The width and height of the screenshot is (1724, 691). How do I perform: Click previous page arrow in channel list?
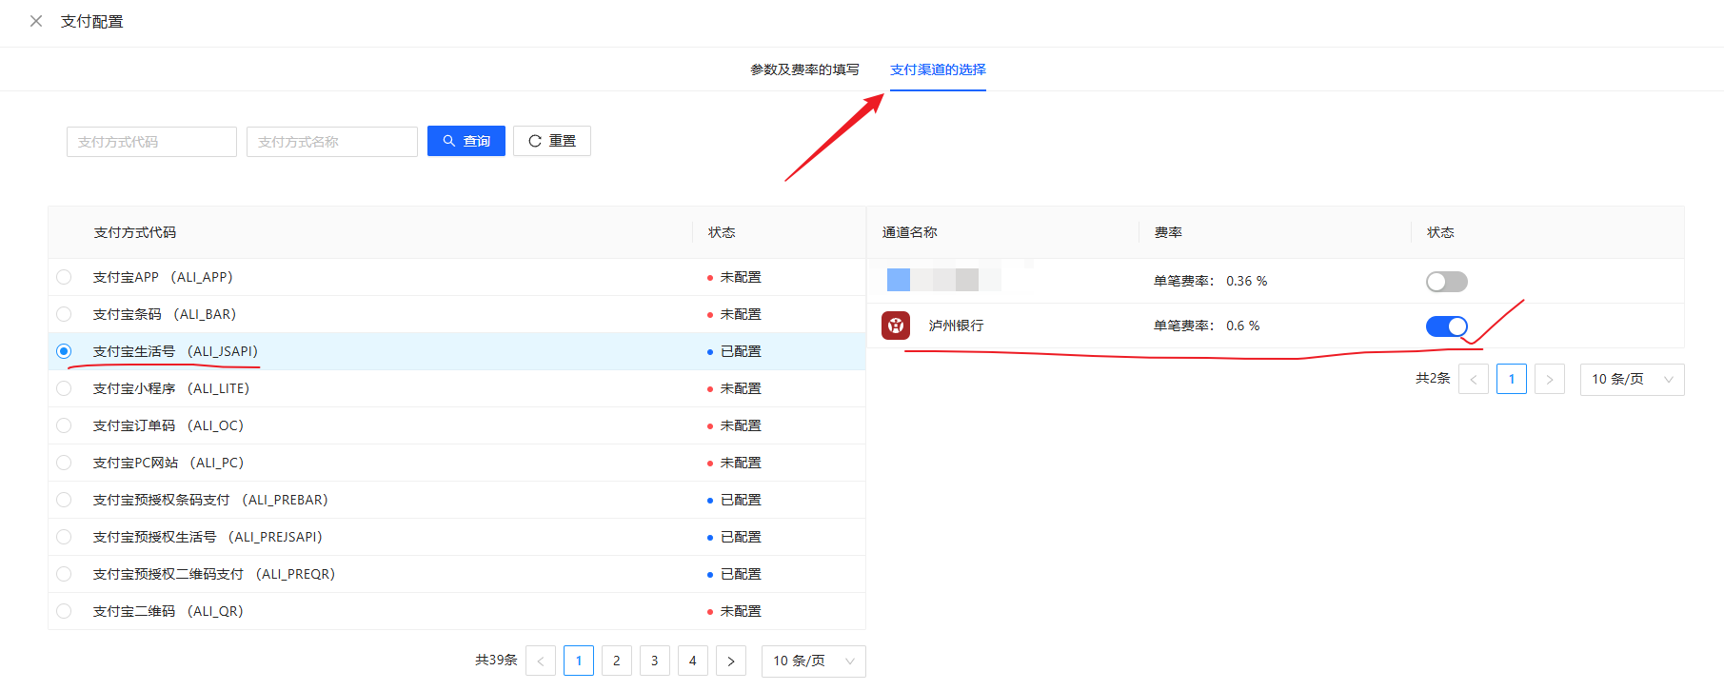(1474, 379)
